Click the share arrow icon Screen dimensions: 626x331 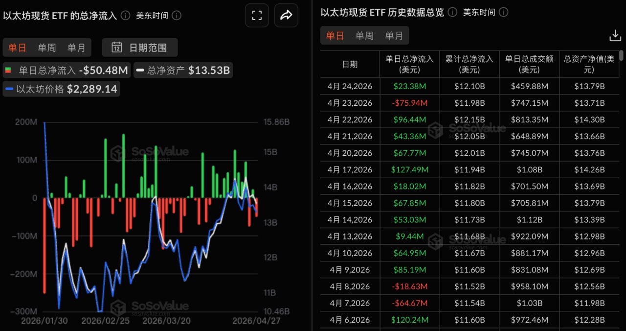[x=286, y=15]
